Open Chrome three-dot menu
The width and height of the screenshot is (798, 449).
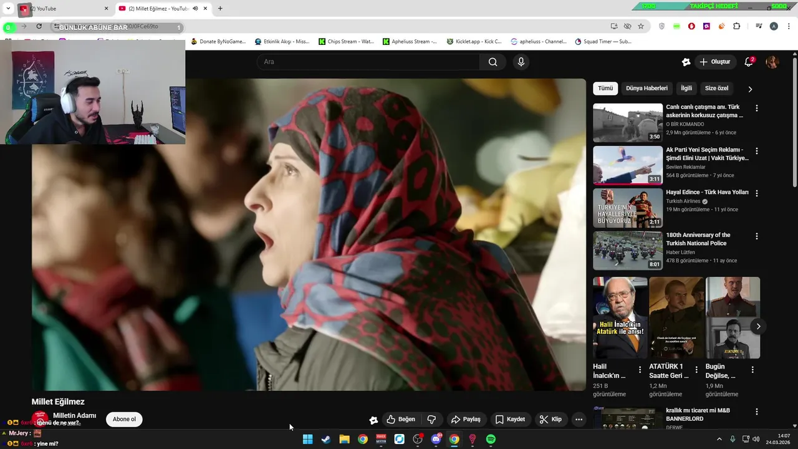pyautogui.click(x=787, y=26)
